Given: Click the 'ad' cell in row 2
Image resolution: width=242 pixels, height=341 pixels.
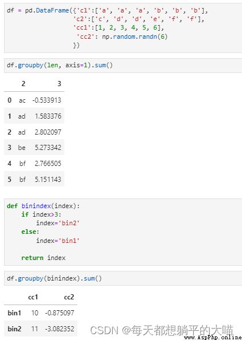Looking at the screenshot, I should tap(22, 132).
